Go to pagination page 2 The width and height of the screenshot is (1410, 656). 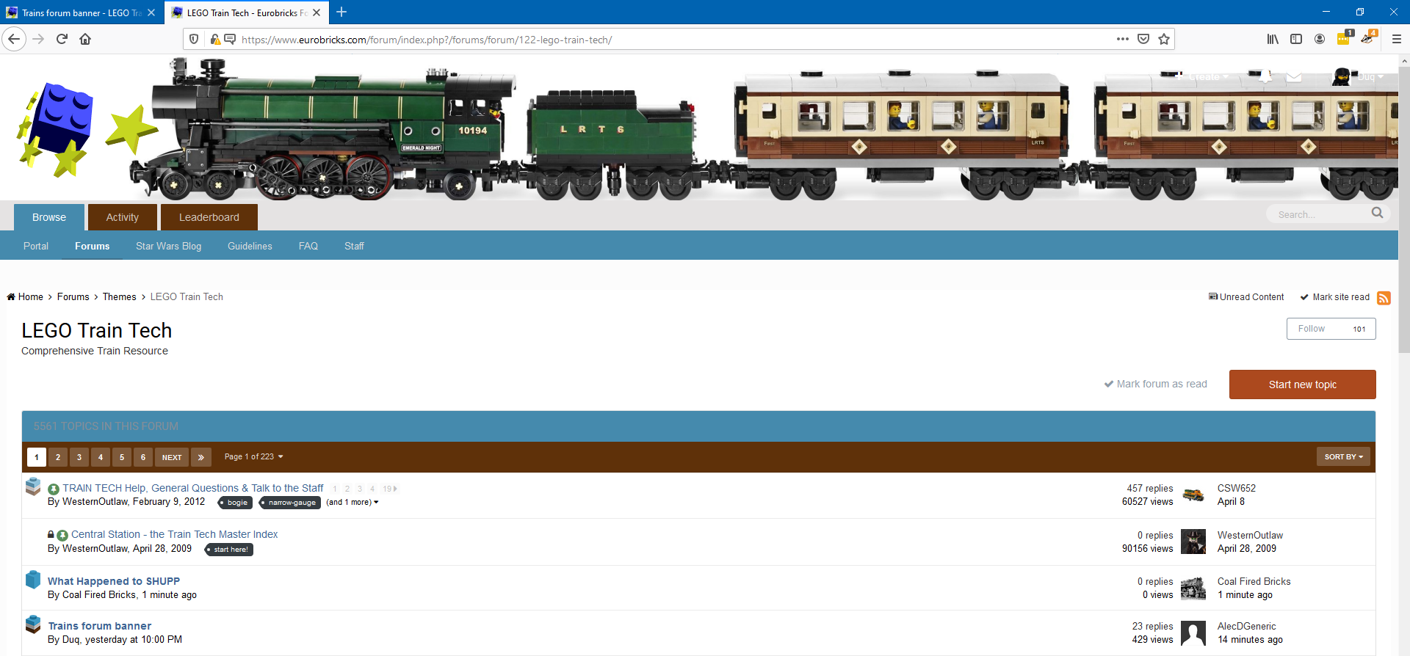click(58, 457)
